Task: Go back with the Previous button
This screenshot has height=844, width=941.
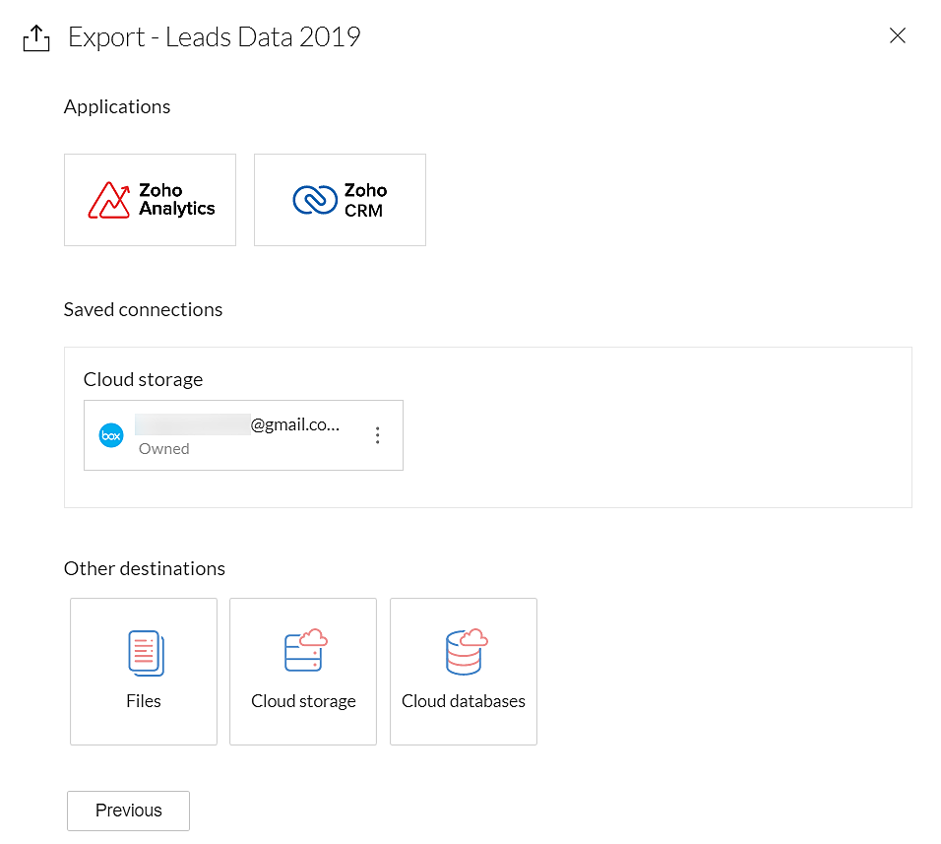Action: [x=128, y=811]
